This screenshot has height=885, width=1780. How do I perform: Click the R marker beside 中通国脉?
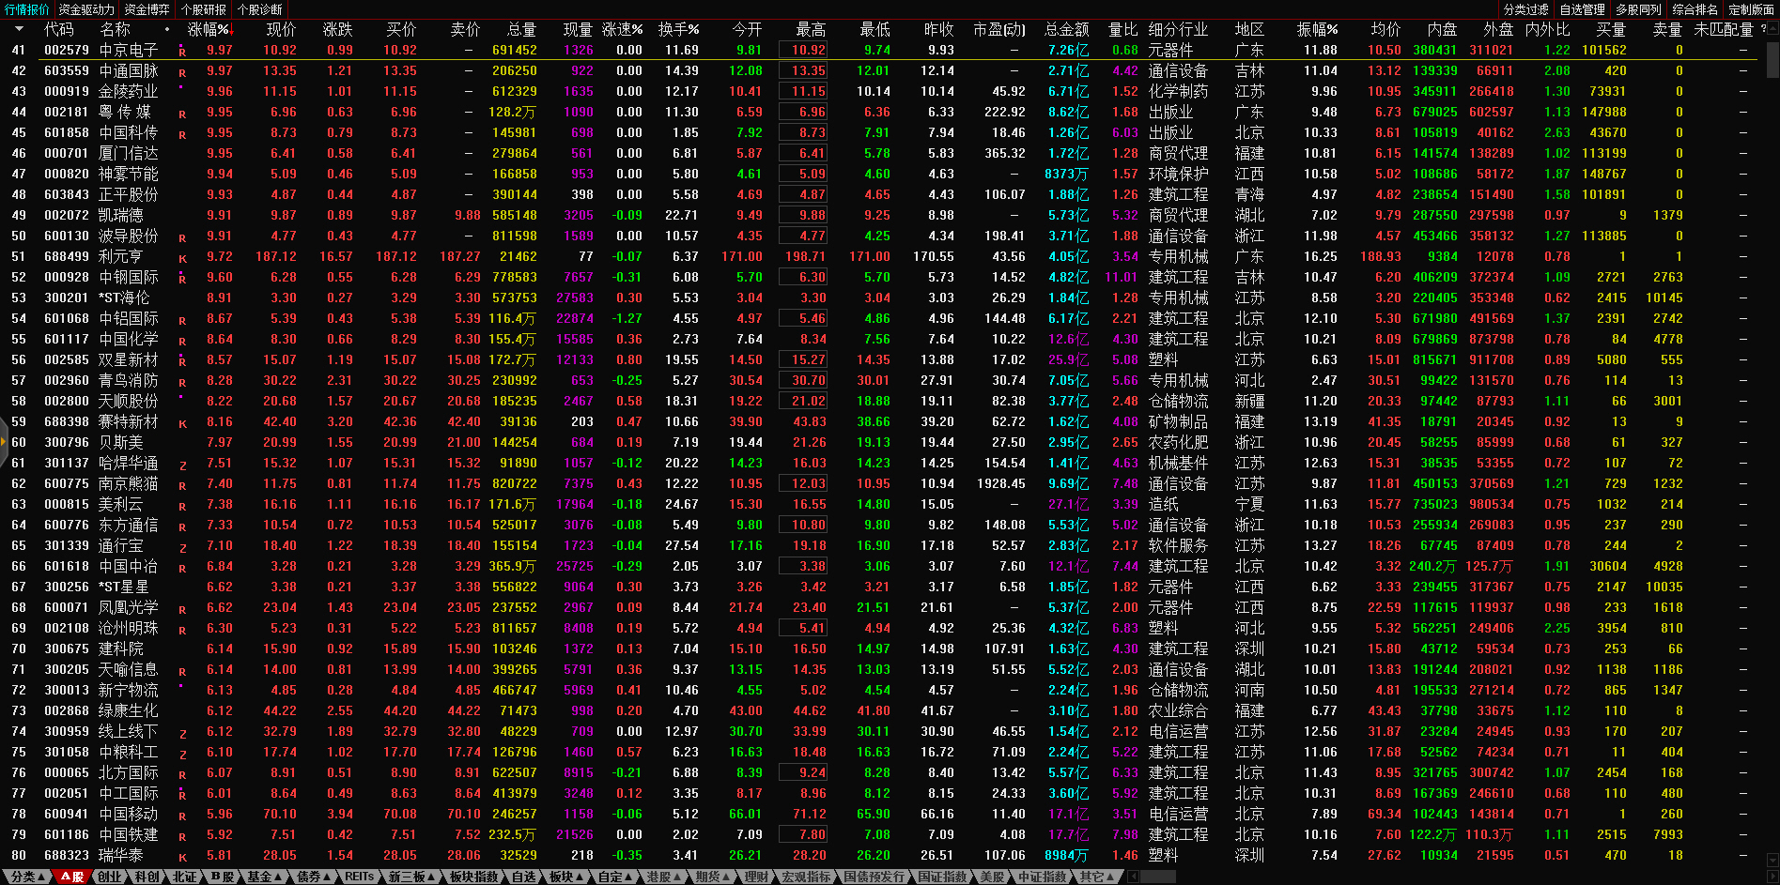point(182,72)
